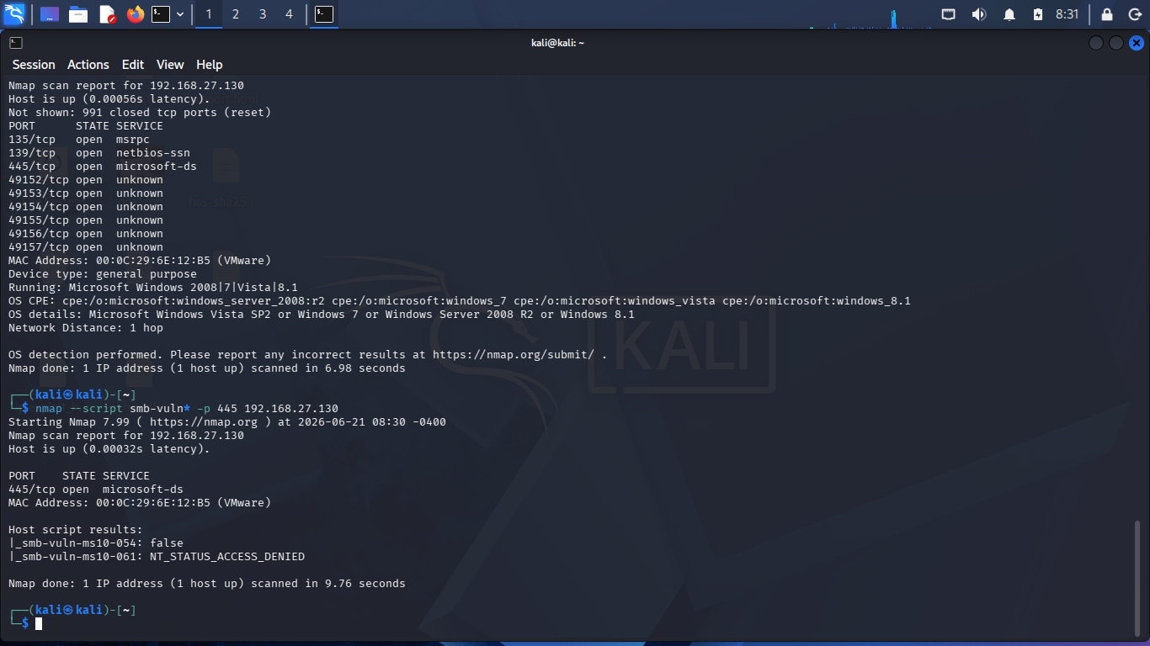Lock the screen with the padlock icon

[1107, 14]
